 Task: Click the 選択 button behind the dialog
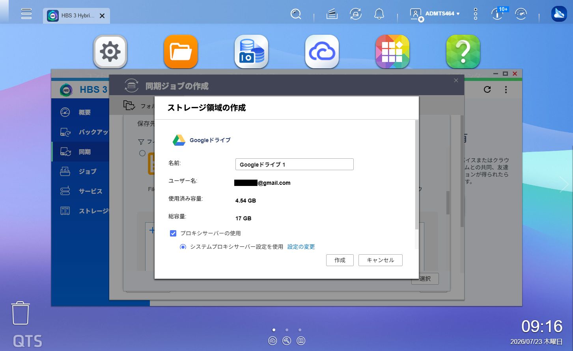(x=425, y=279)
